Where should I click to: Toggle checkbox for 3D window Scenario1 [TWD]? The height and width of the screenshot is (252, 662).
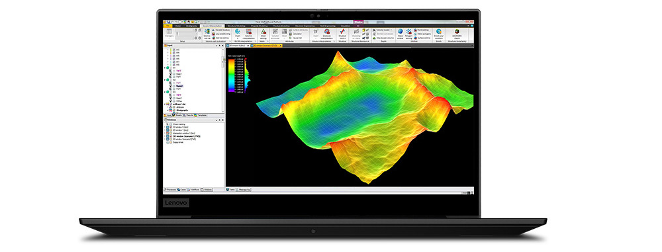pyautogui.click(x=171, y=136)
